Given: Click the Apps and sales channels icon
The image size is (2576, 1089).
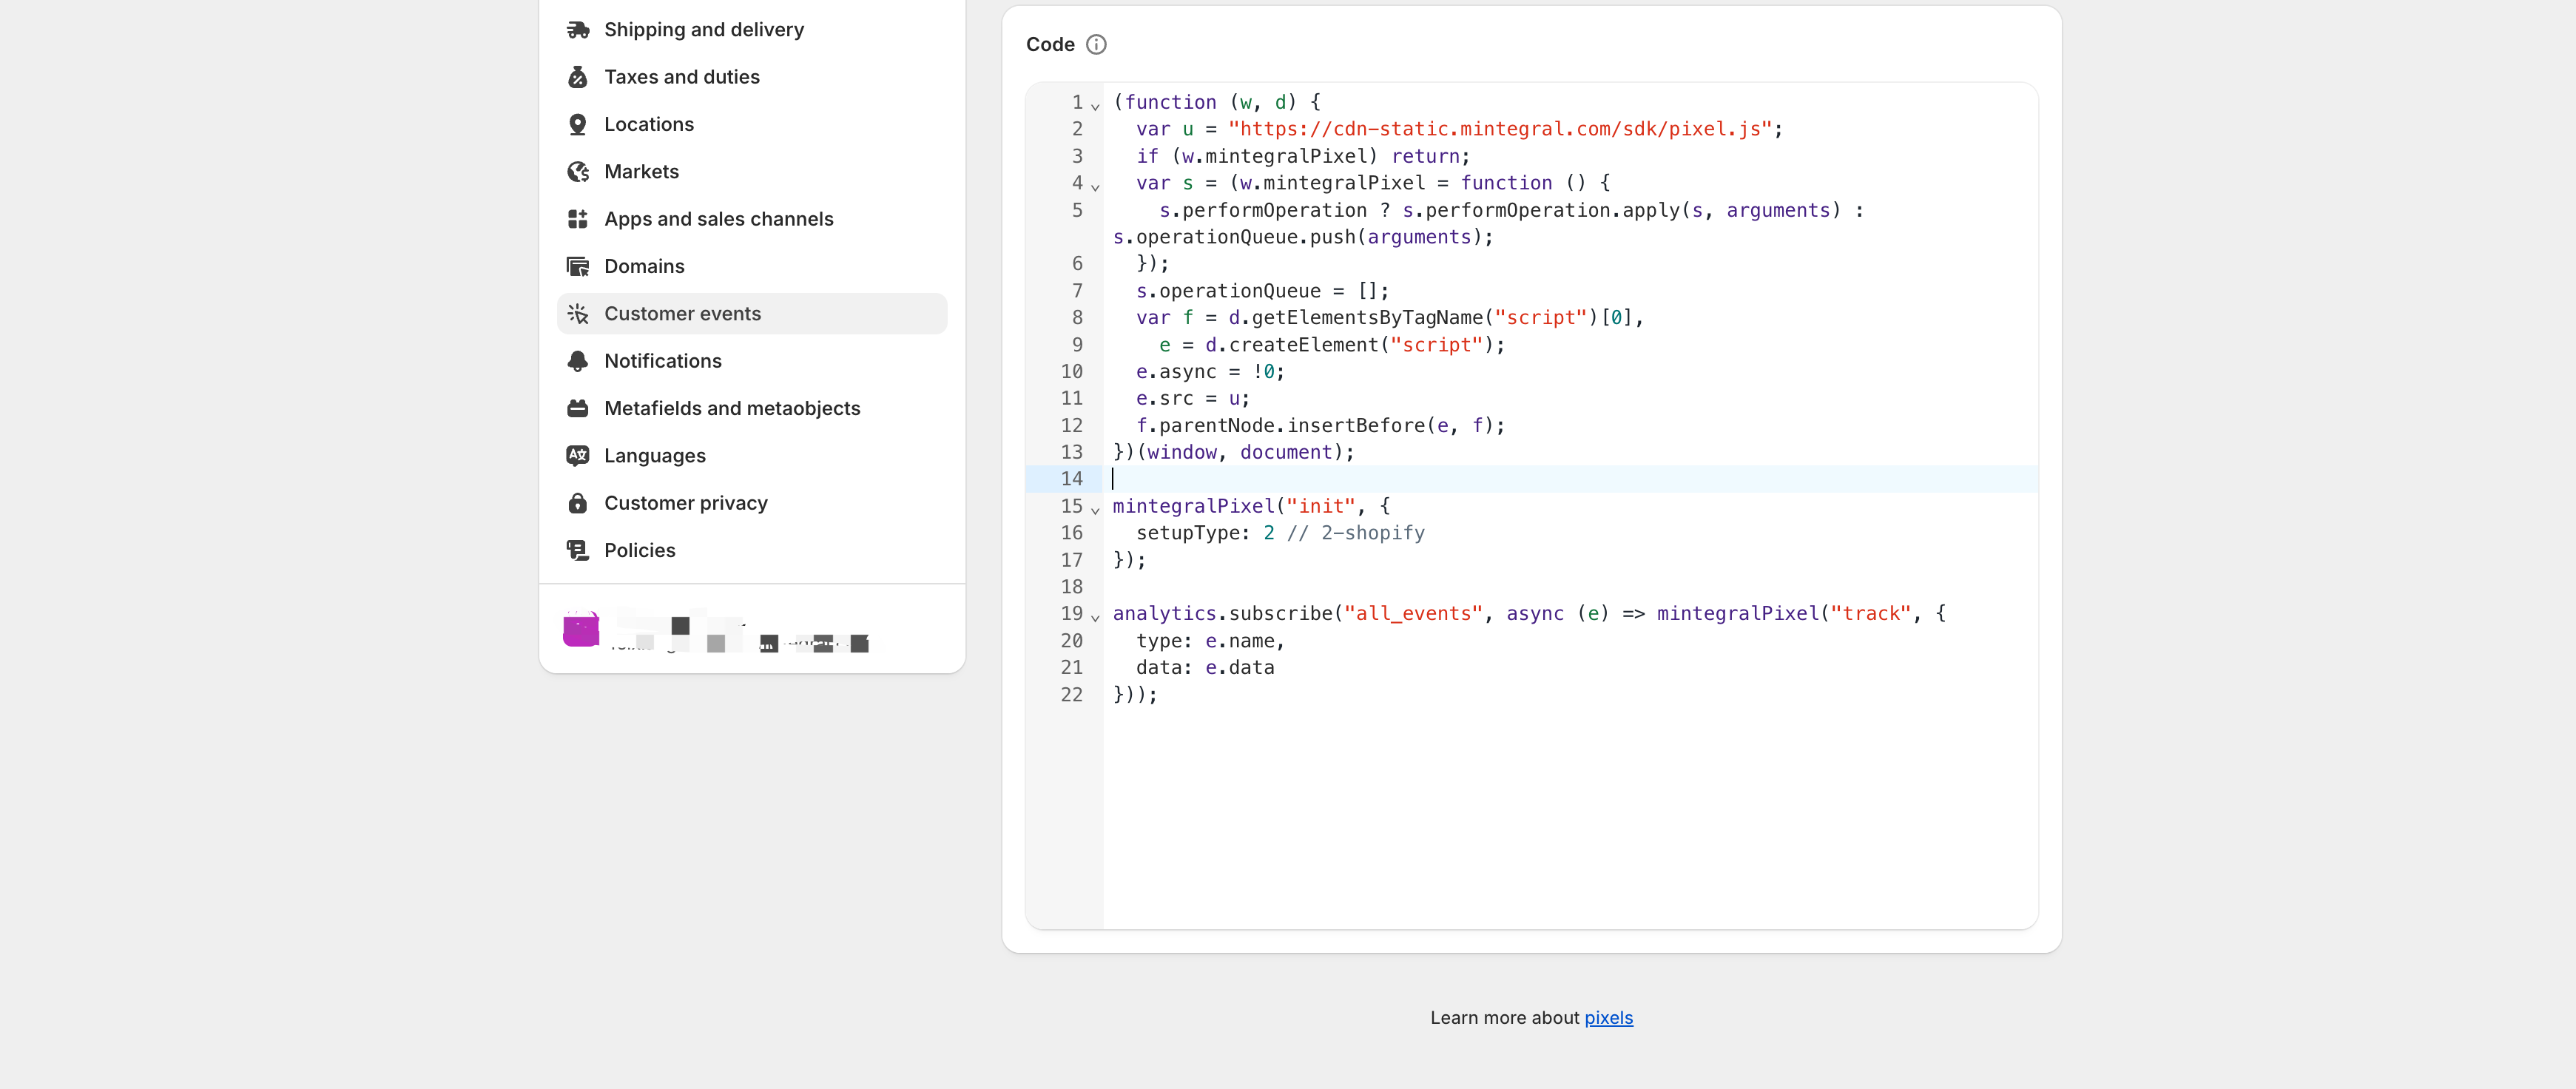Looking at the screenshot, I should [x=579, y=218].
